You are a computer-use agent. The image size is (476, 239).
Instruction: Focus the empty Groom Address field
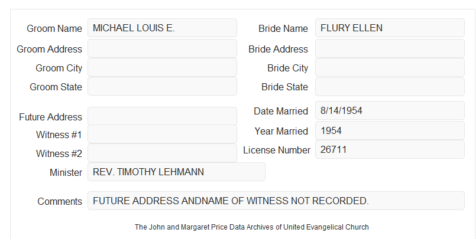tap(162, 48)
